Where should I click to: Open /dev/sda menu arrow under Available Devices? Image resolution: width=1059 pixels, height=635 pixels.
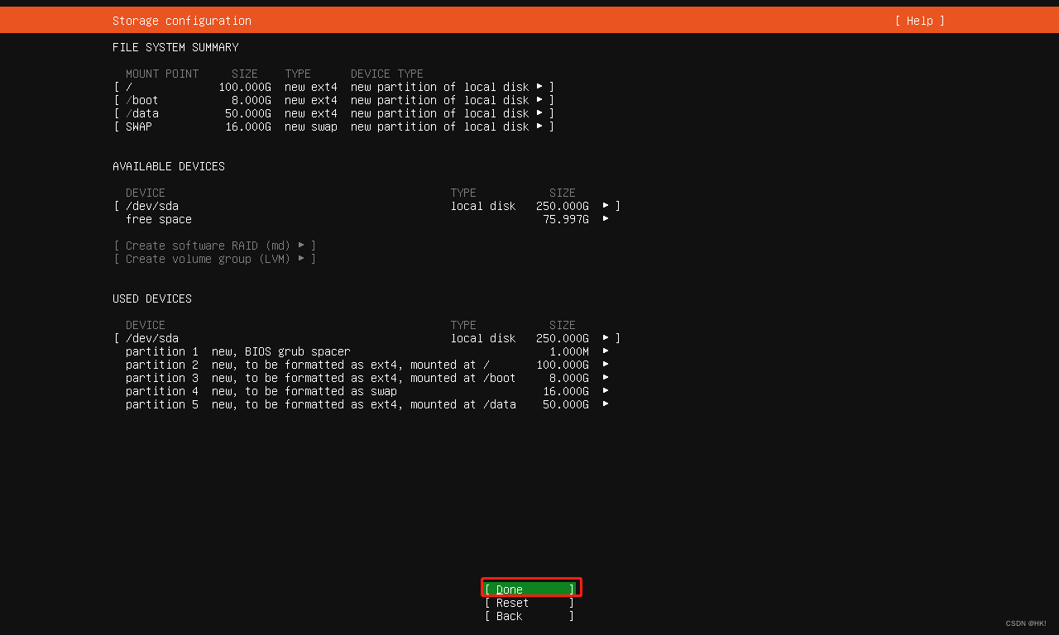pos(606,205)
